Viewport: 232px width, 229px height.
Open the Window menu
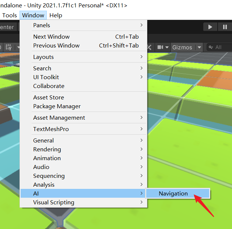[33, 15]
